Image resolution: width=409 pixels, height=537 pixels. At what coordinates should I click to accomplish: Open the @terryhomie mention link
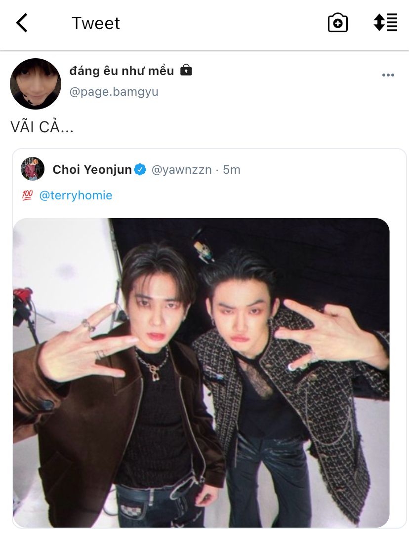tap(76, 195)
